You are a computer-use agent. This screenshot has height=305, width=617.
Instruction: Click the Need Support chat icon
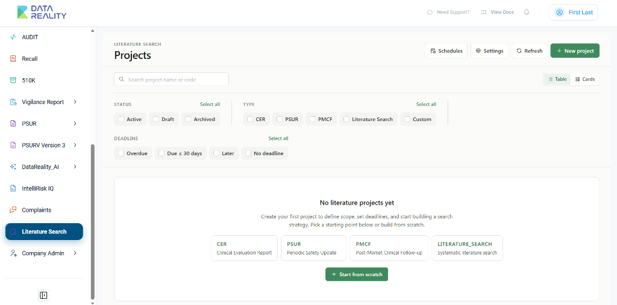[430, 12]
